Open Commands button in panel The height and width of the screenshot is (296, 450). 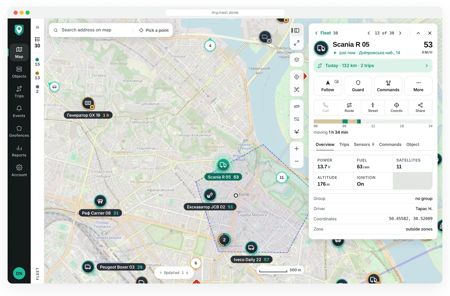coord(388,86)
